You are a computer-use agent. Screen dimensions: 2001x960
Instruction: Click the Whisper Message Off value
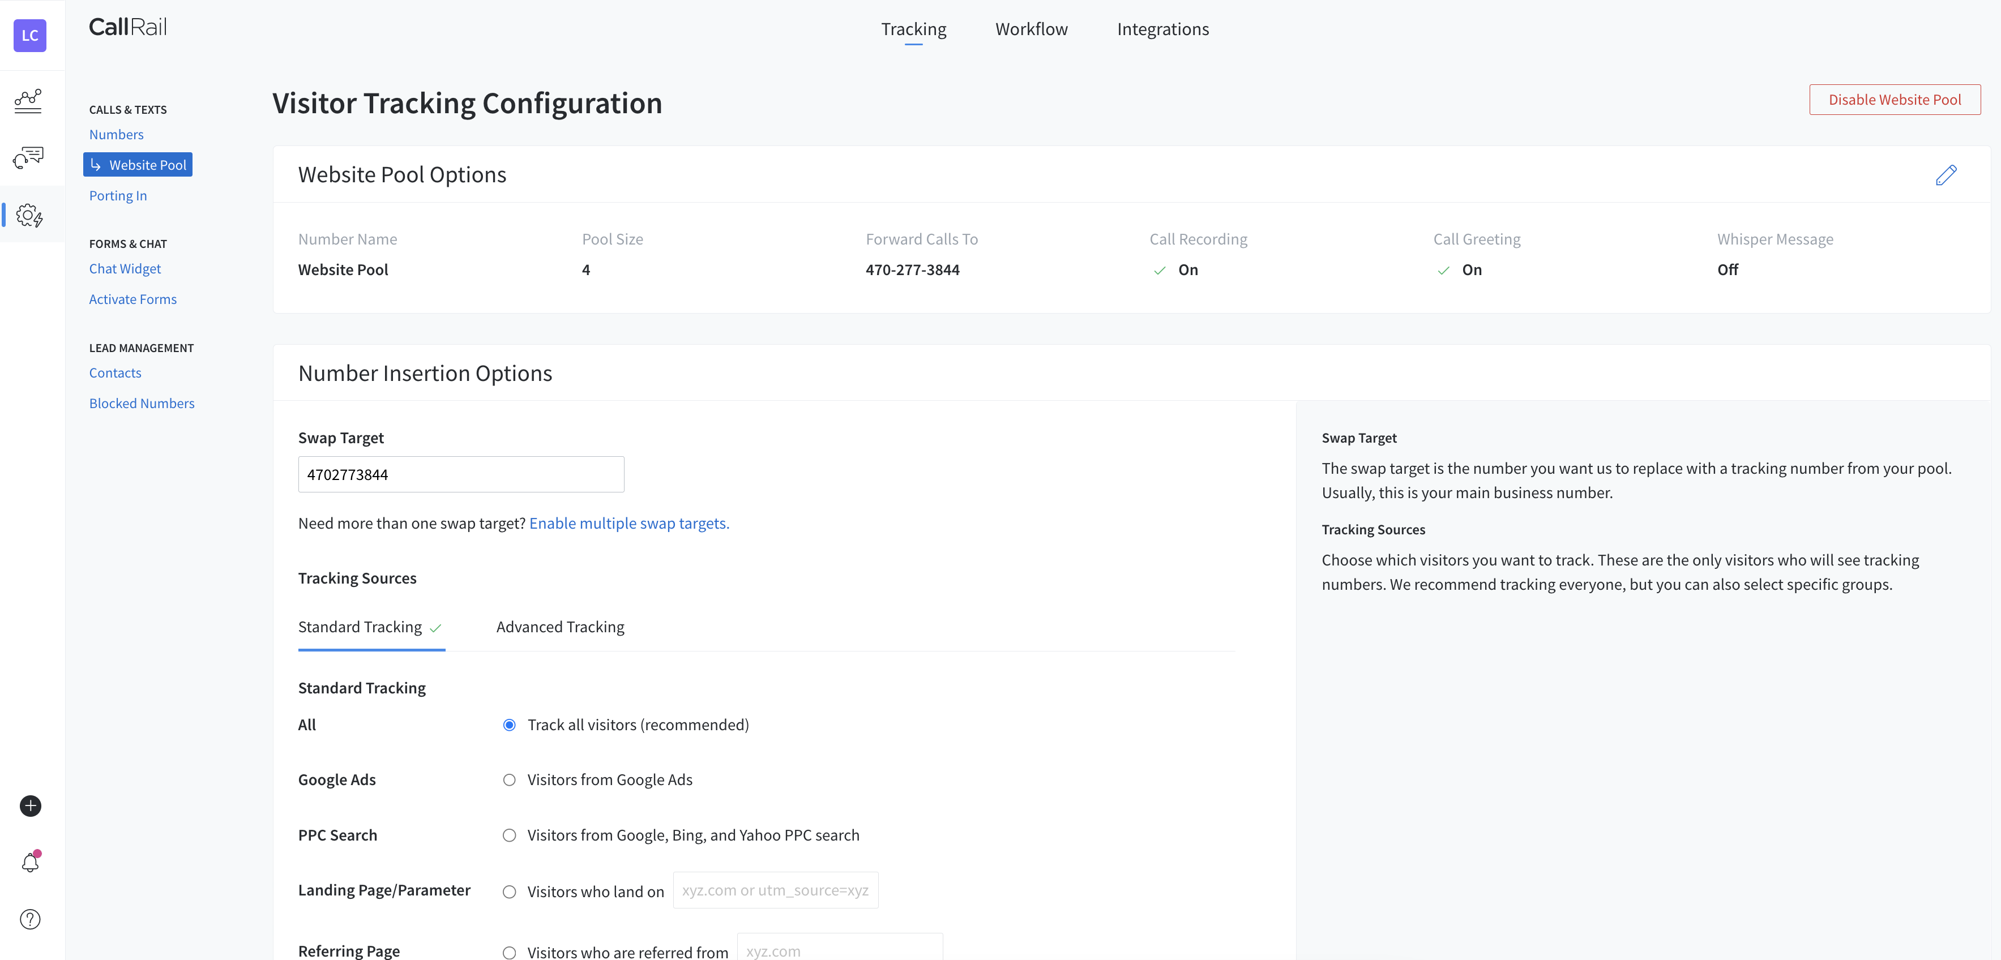click(x=1728, y=269)
